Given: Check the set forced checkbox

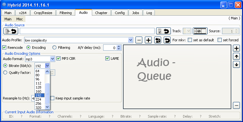Looking at the screenshot, I should pos(219,40).
